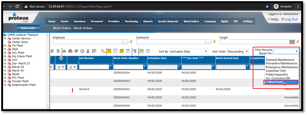The height and width of the screenshot is (115, 307).
Task: Open the exclamation column filter dropdown arrow
Action: coord(75,67)
